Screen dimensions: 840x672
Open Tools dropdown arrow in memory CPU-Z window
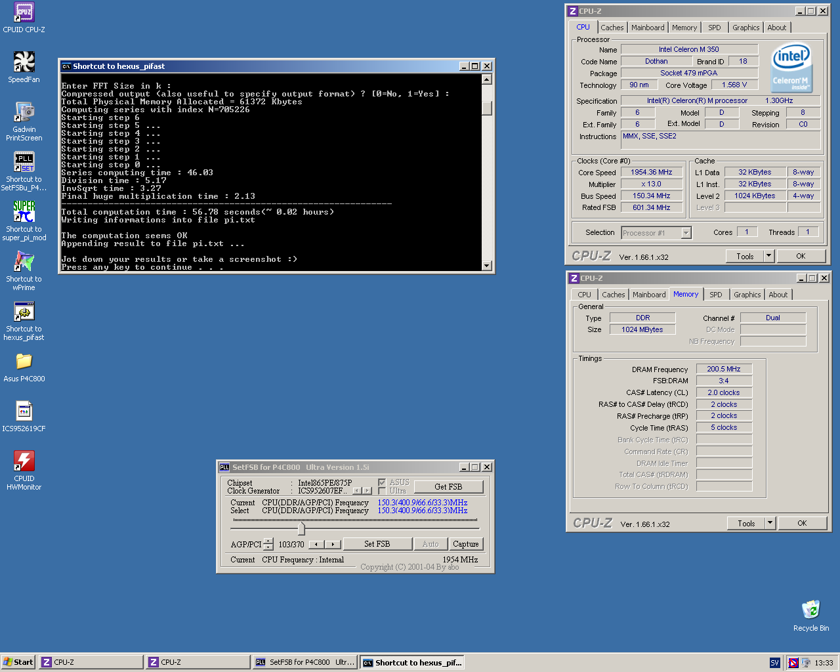(x=770, y=523)
